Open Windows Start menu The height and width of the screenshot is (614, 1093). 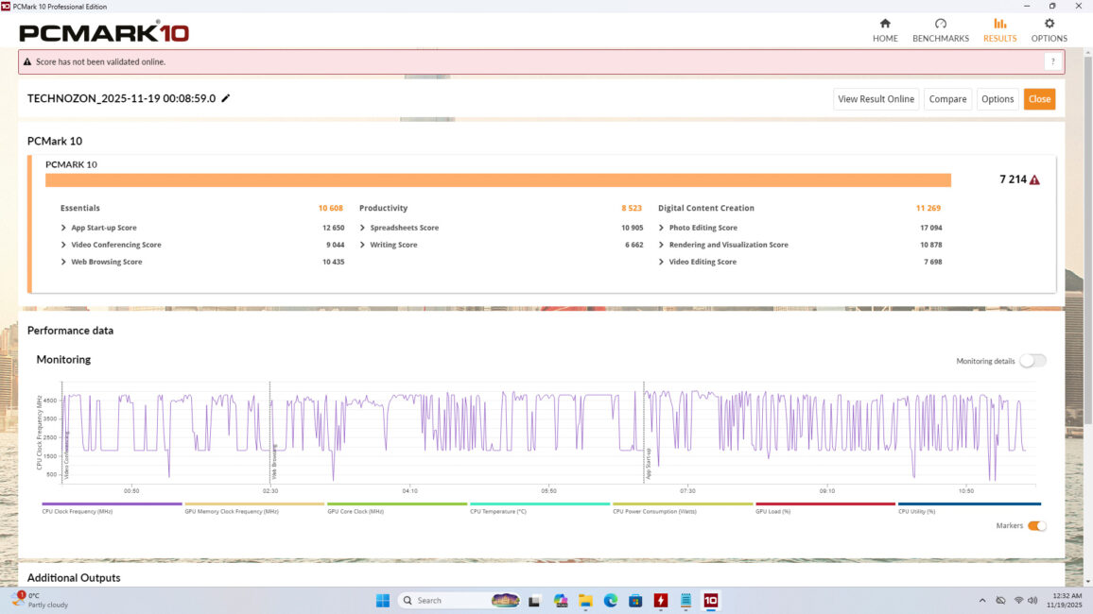point(383,601)
